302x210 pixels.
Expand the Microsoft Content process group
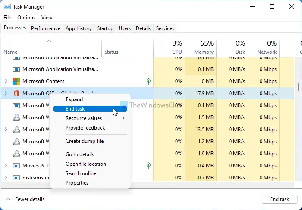(6, 81)
